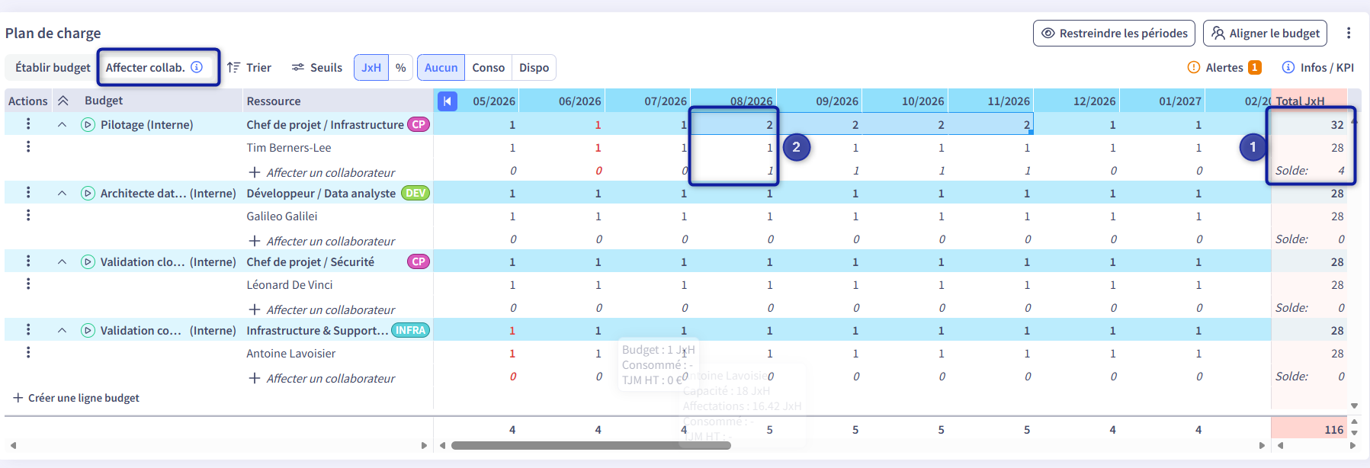Click the Aligner le budget button

coord(1266,33)
